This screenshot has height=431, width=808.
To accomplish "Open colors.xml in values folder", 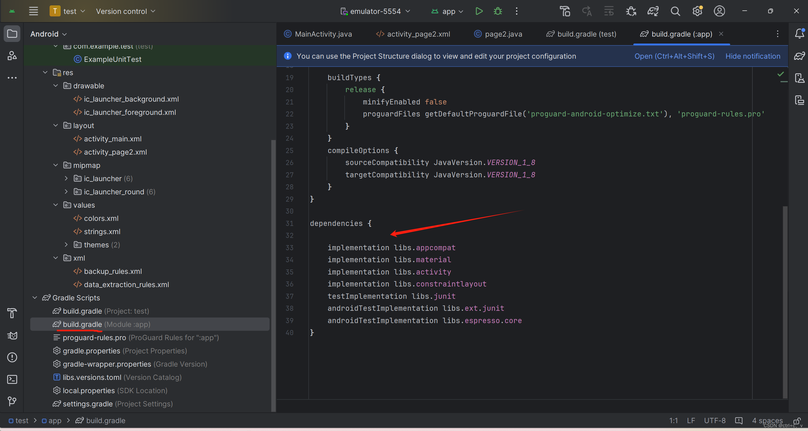I will click(101, 218).
